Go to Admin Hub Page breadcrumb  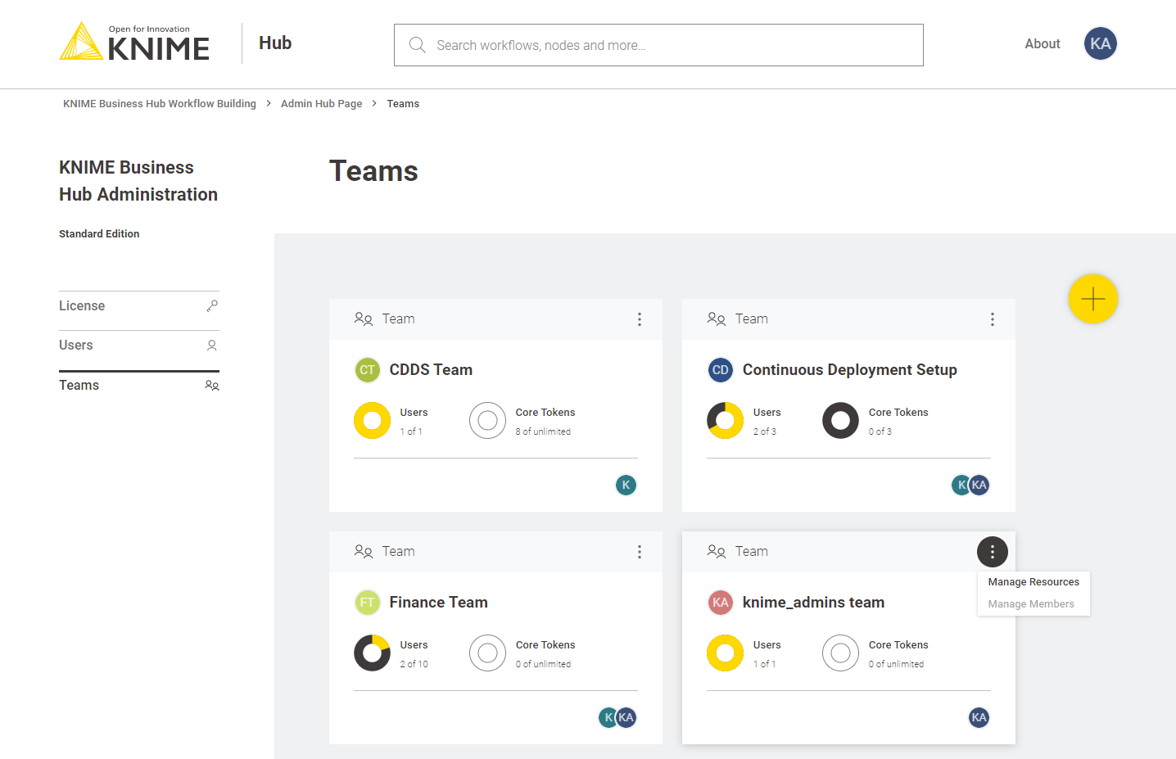(x=321, y=104)
